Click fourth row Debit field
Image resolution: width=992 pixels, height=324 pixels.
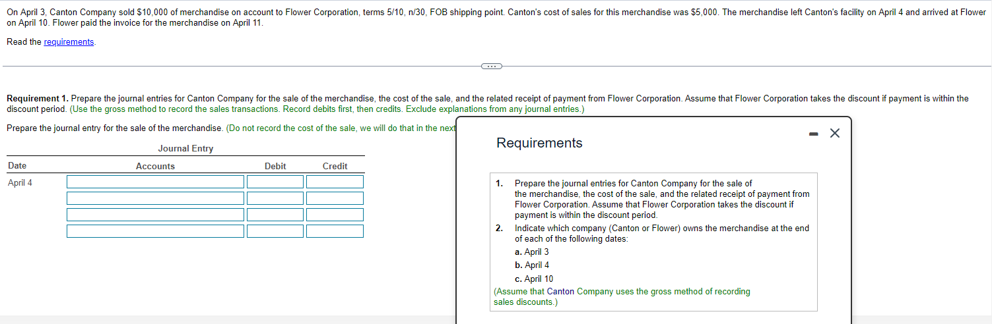pyautogui.click(x=275, y=231)
